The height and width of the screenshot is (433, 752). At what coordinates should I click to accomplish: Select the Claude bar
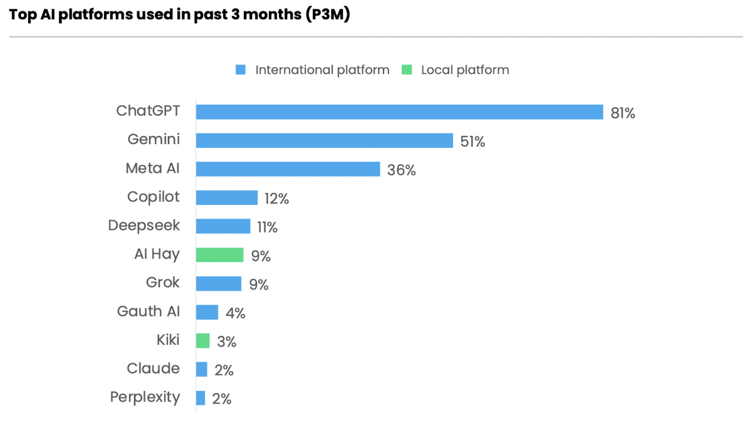tap(201, 369)
